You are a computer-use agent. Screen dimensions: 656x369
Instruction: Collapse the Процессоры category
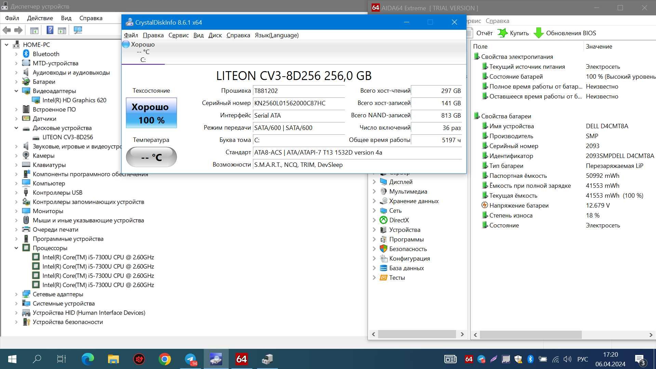[x=16, y=248]
